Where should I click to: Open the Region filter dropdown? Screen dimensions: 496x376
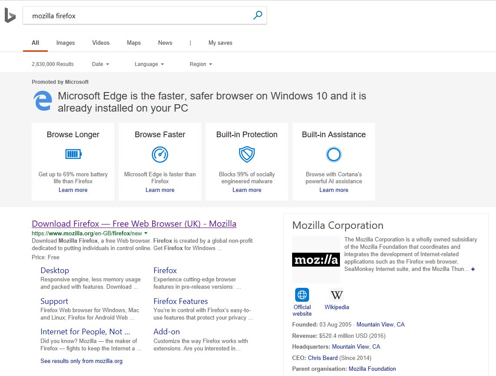[200, 64]
